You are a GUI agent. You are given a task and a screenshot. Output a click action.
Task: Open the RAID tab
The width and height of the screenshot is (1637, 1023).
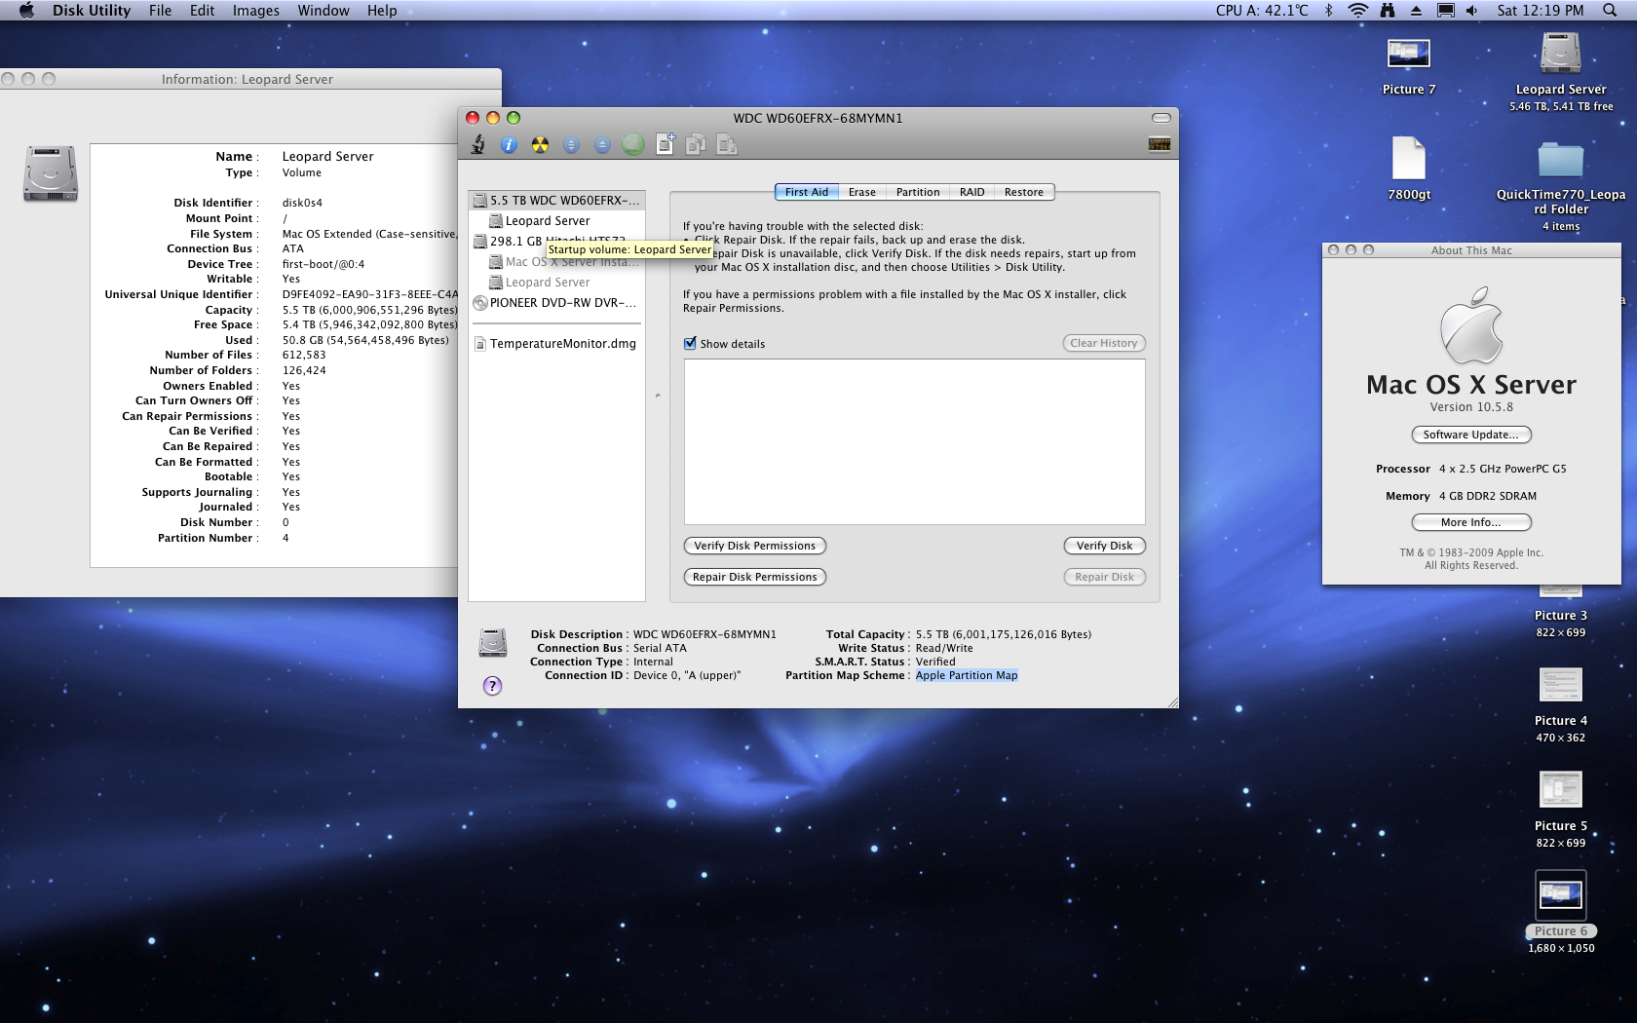pos(972,192)
